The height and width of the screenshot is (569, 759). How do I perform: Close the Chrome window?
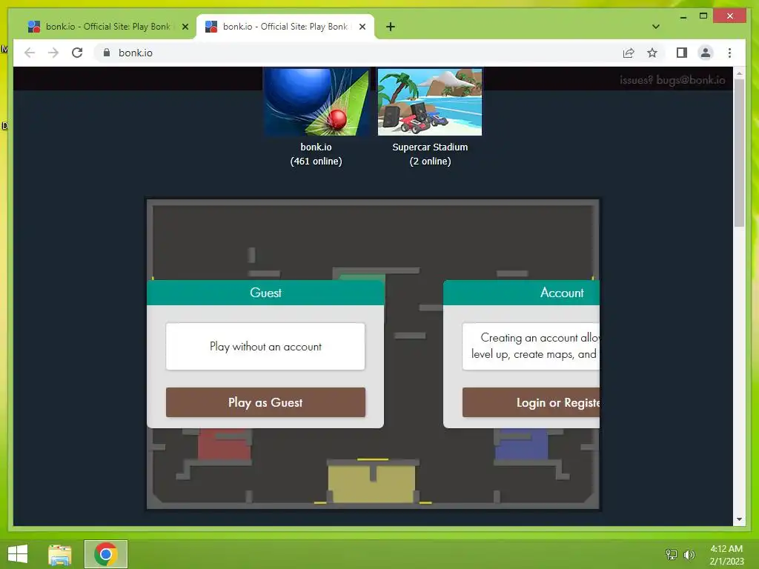click(x=730, y=16)
